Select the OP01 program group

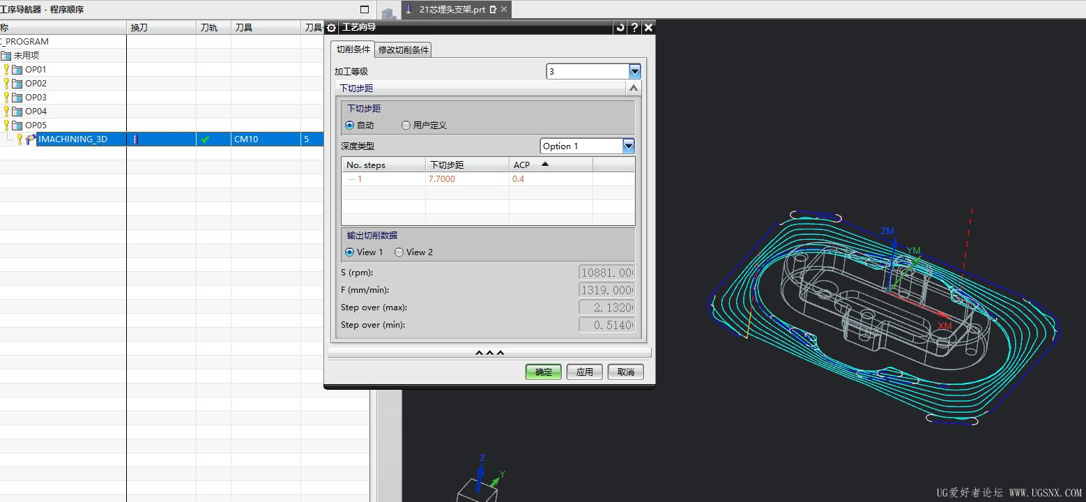(36, 70)
